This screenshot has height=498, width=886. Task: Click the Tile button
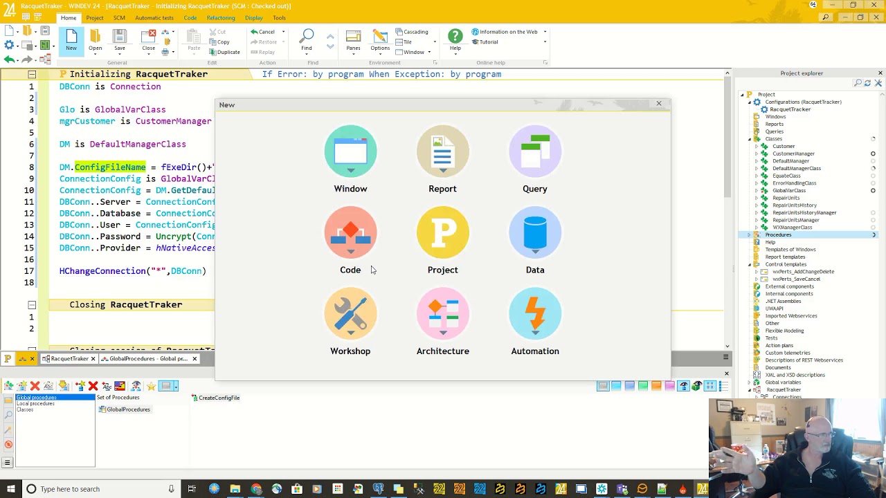(404, 41)
